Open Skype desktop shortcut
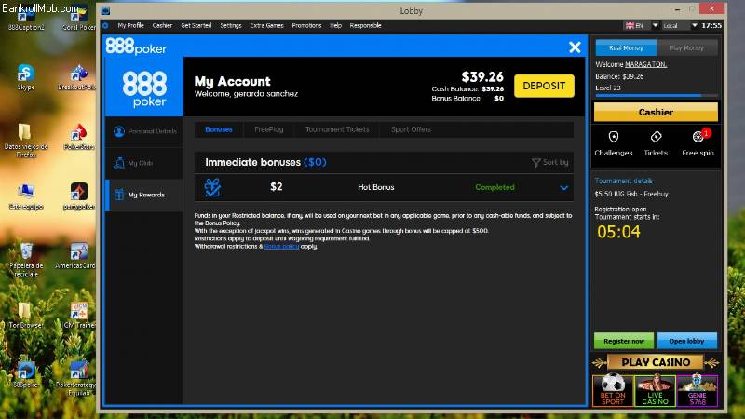The width and height of the screenshot is (745, 419). pyautogui.click(x=26, y=77)
